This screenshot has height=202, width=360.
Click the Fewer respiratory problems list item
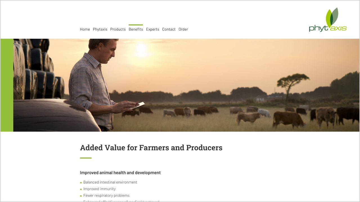(106, 196)
